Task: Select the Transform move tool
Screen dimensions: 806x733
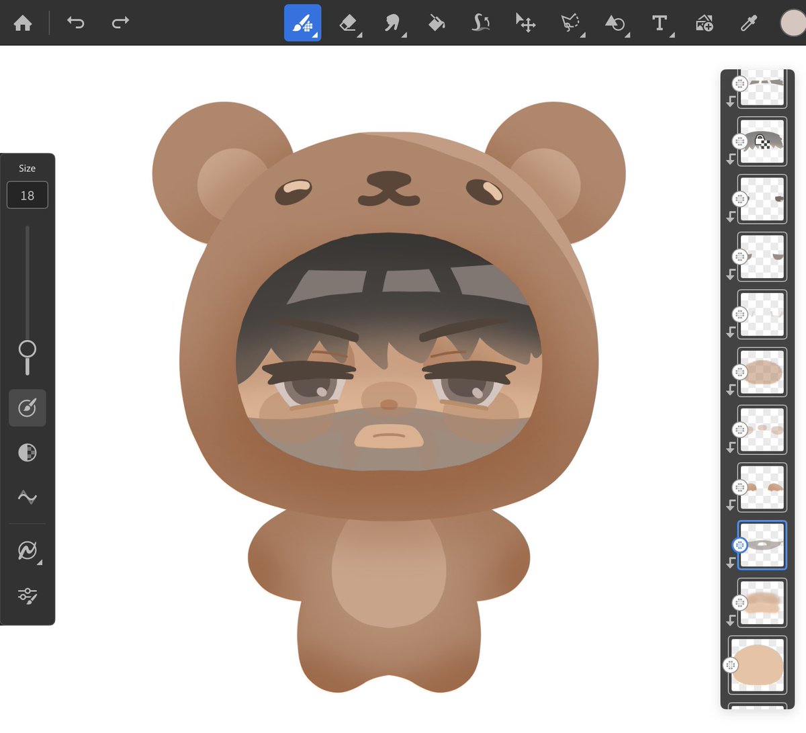Action: coord(525,23)
